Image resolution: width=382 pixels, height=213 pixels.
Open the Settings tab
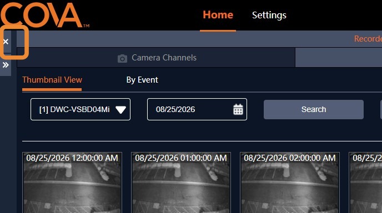click(x=269, y=16)
